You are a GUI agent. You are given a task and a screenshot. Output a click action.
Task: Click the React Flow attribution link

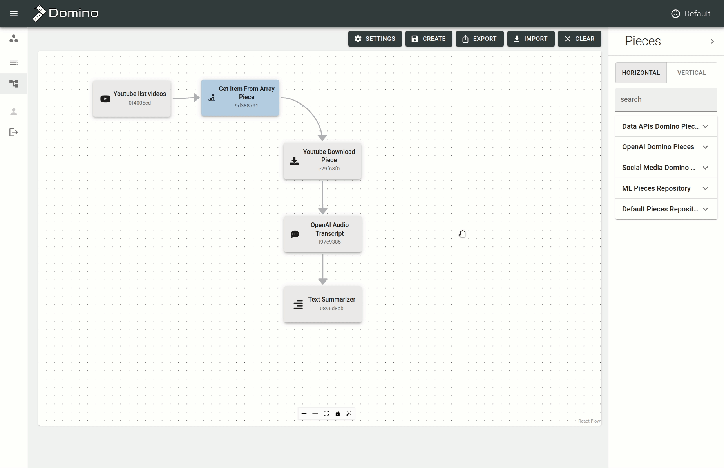[x=589, y=421]
